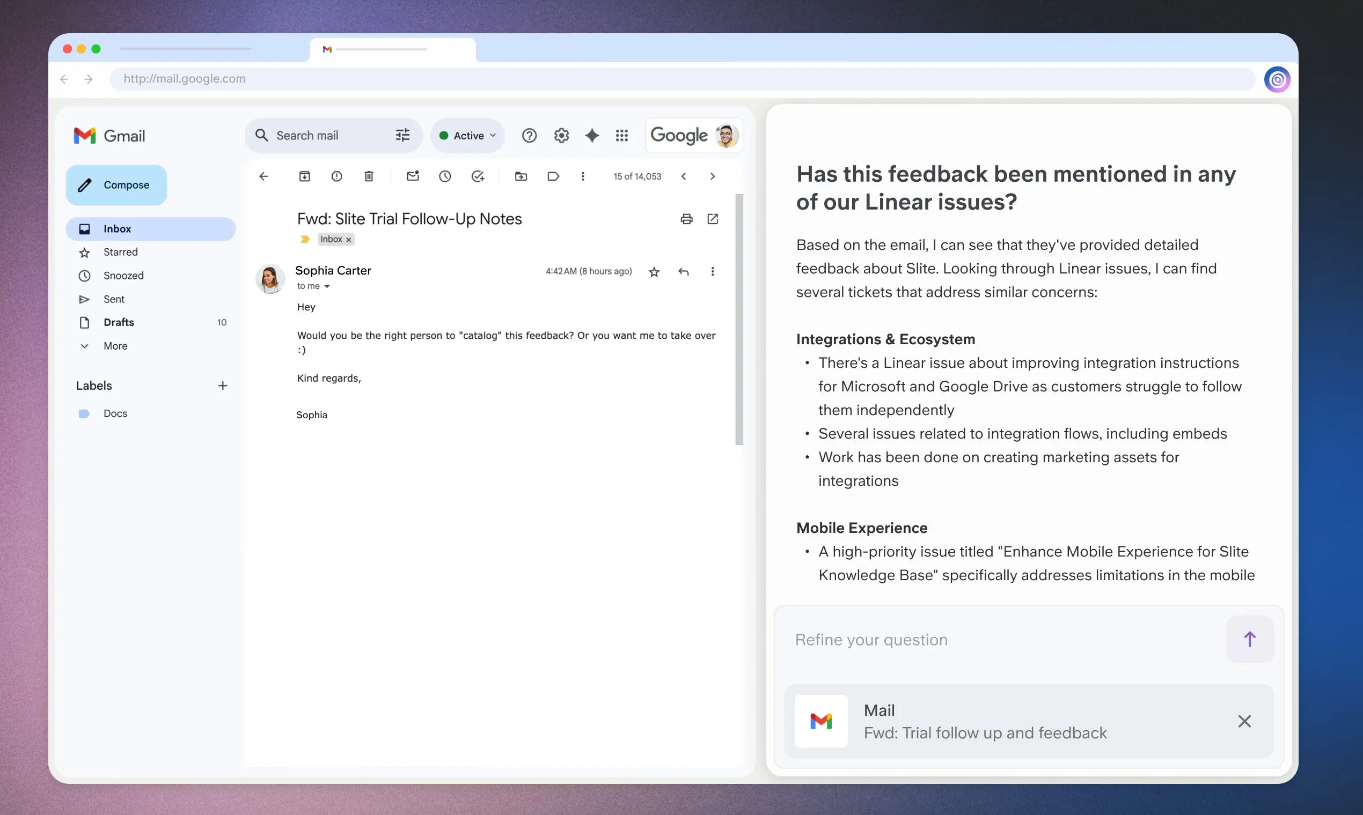Snooze this email with clock icon
The image size is (1363, 815).
[445, 176]
